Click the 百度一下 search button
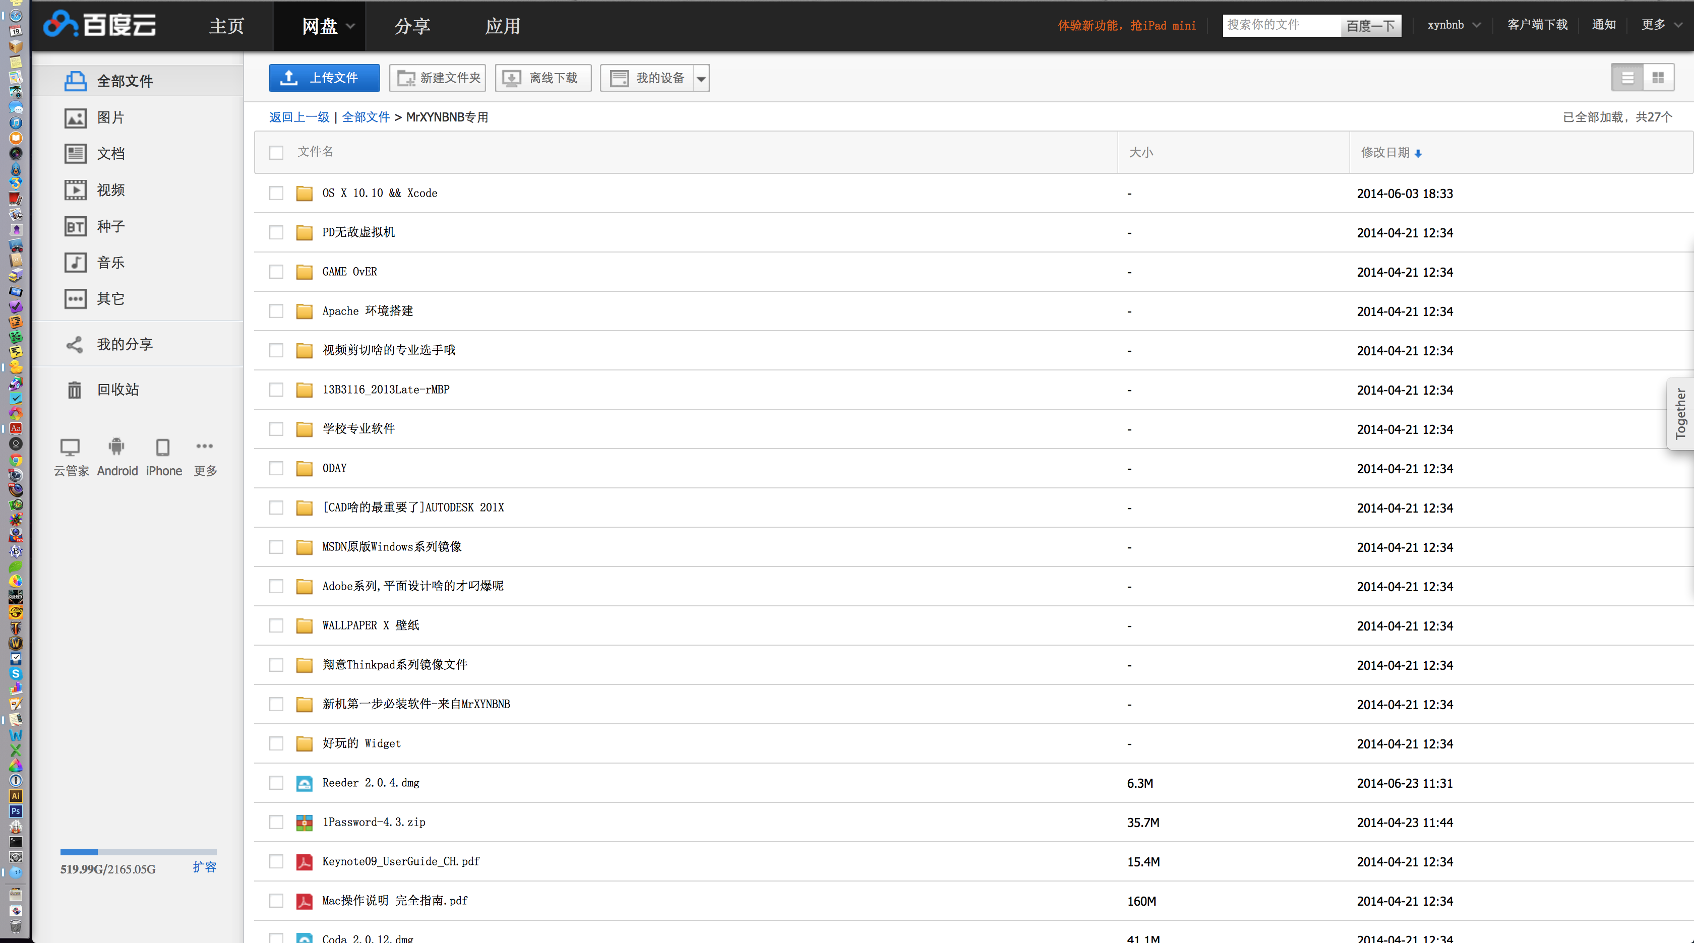The width and height of the screenshot is (1694, 943). 1370,26
